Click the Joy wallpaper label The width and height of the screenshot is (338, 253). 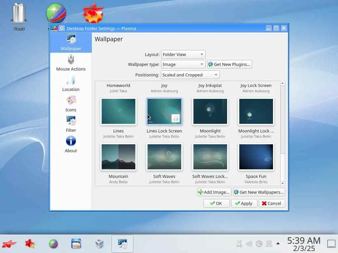tap(164, 86)
